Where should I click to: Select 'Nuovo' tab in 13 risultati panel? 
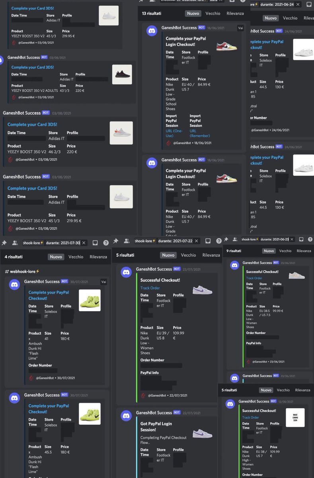193,13
